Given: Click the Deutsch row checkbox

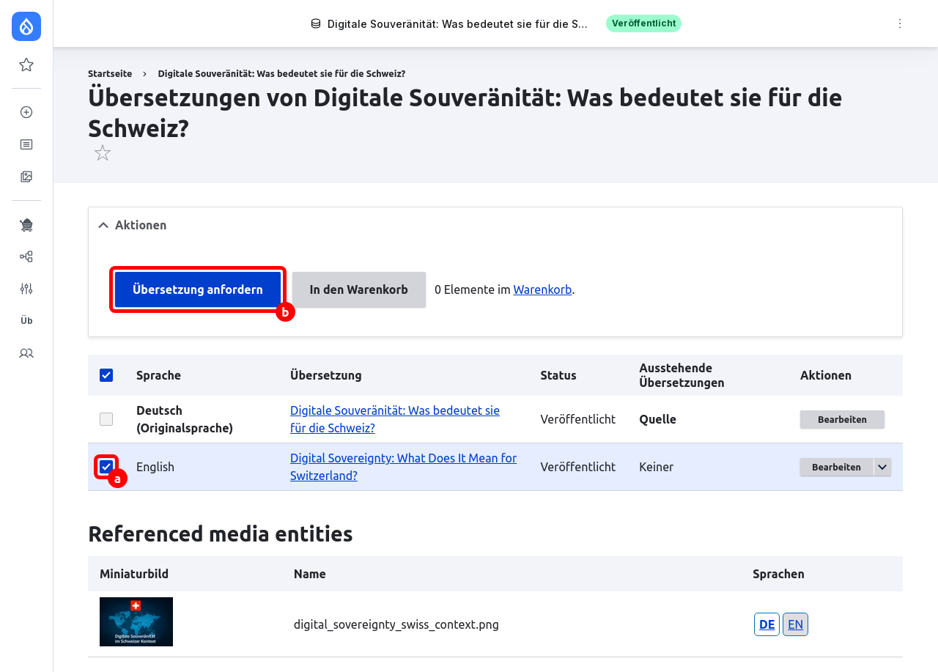Looking at the screenshot, I should [106, 419].
